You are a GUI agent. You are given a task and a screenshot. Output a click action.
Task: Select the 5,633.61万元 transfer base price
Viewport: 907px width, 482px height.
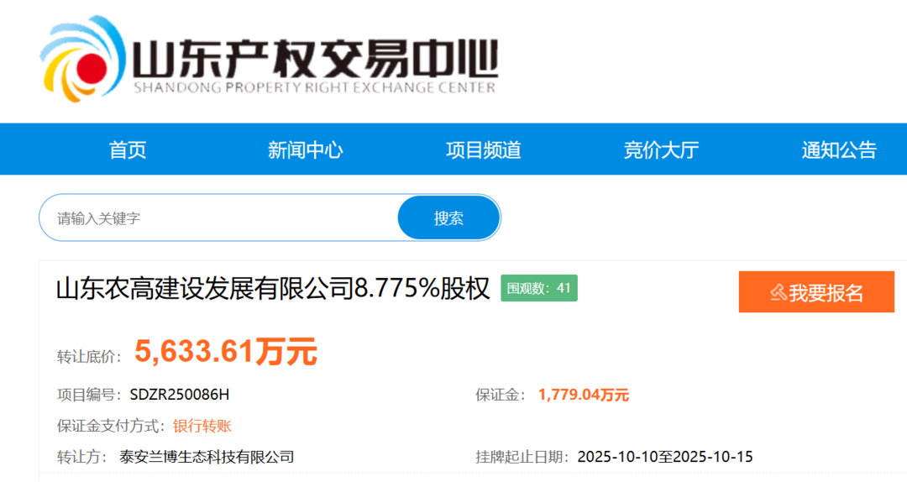click(225, 352)
